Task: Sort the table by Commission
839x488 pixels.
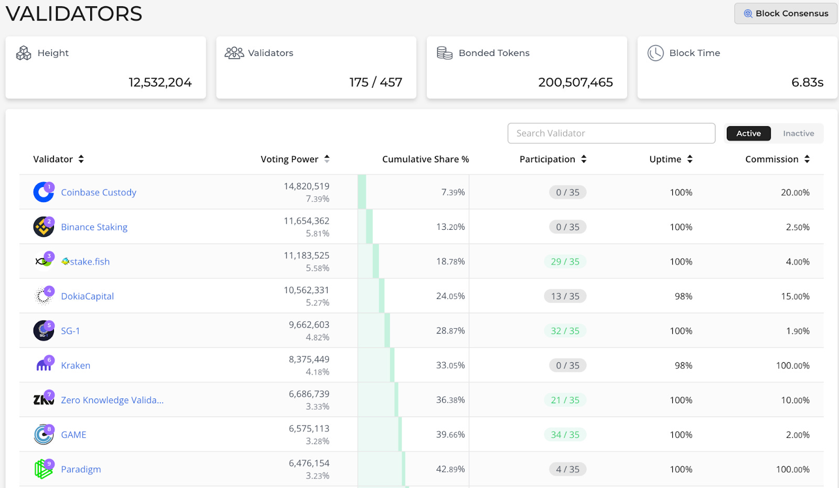Action: coord(778,159)
